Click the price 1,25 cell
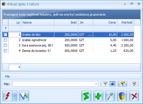This screenshot has height=104, width=143. click(105, 51)
